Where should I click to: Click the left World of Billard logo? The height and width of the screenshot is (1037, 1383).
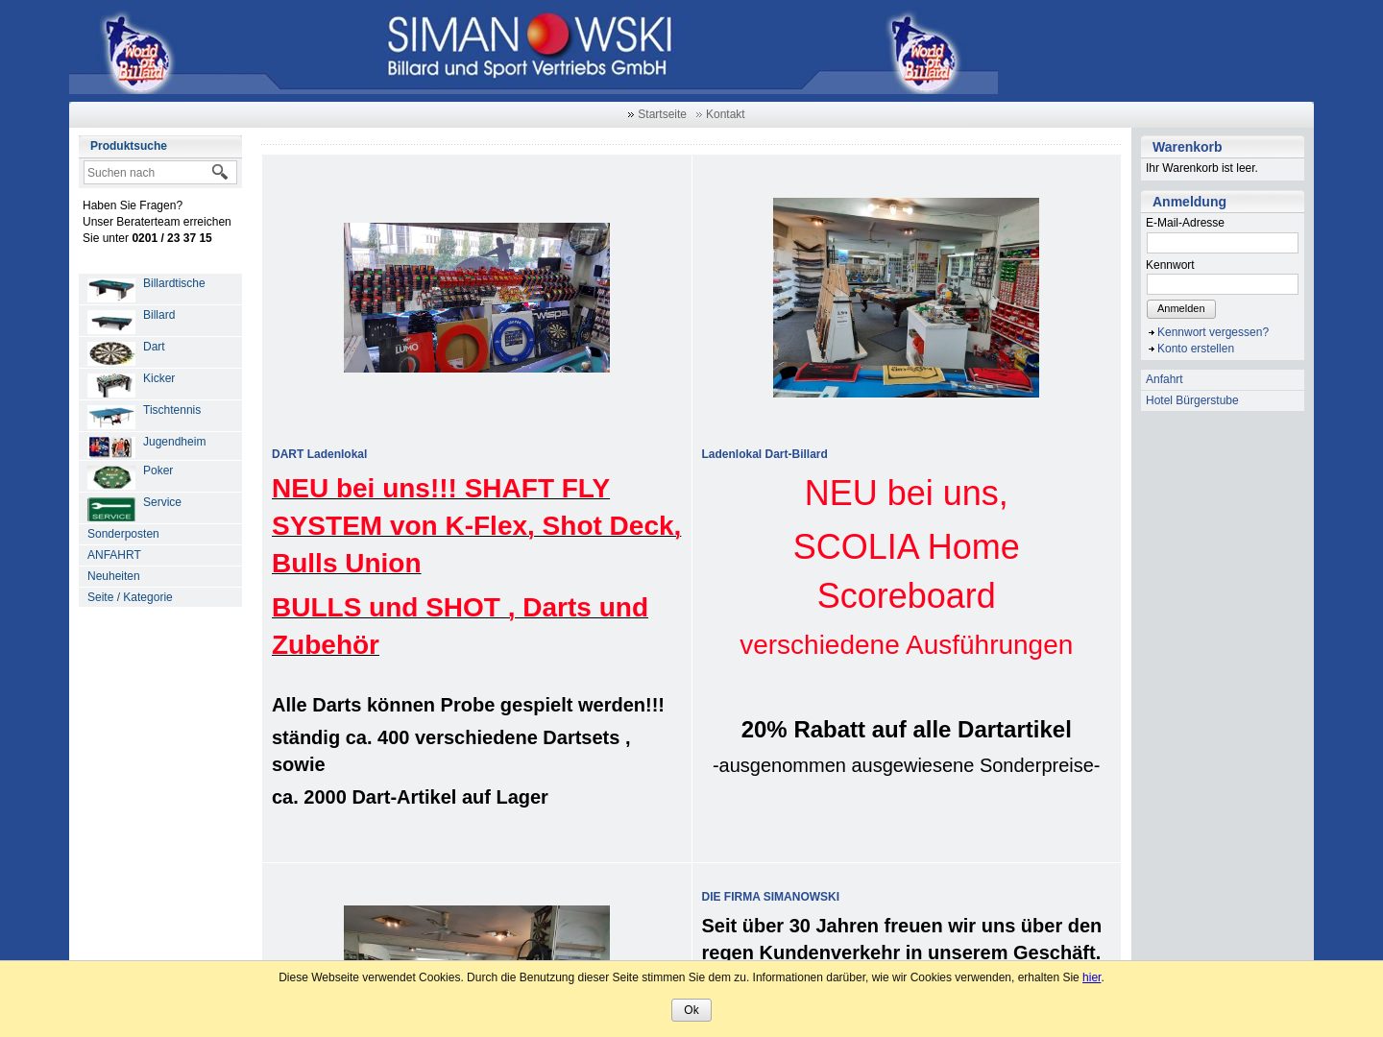point(139,52)
